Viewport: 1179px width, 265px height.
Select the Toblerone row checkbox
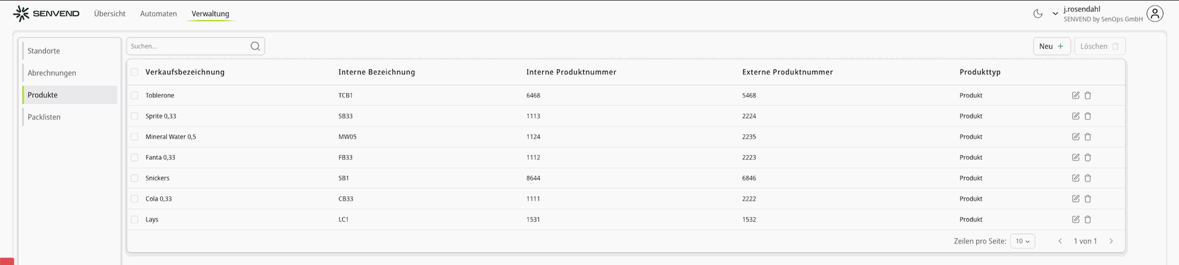[x=134, y=95]
